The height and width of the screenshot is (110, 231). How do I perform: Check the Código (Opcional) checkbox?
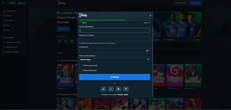click(80, 70)
